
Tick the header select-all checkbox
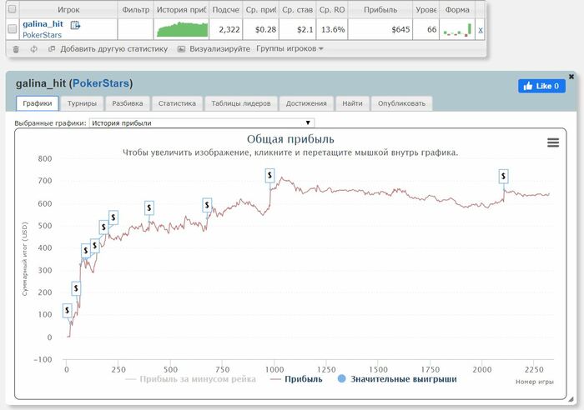point(12,9)
